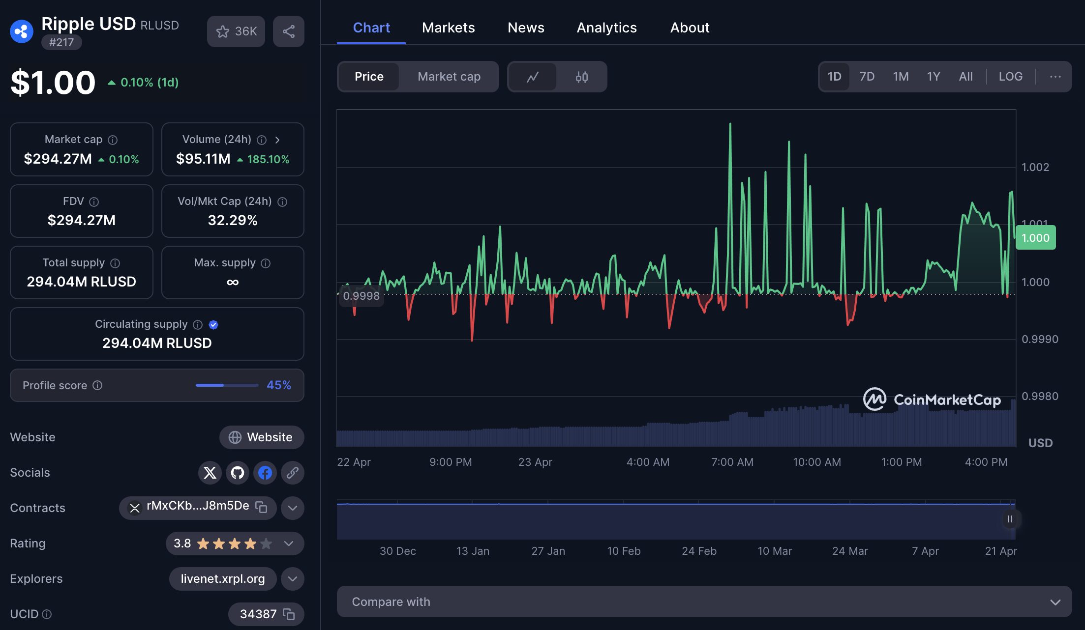Click the 45% profile score bar
The width and height of the screenshot is (1085, 630).
coord(227,385)
